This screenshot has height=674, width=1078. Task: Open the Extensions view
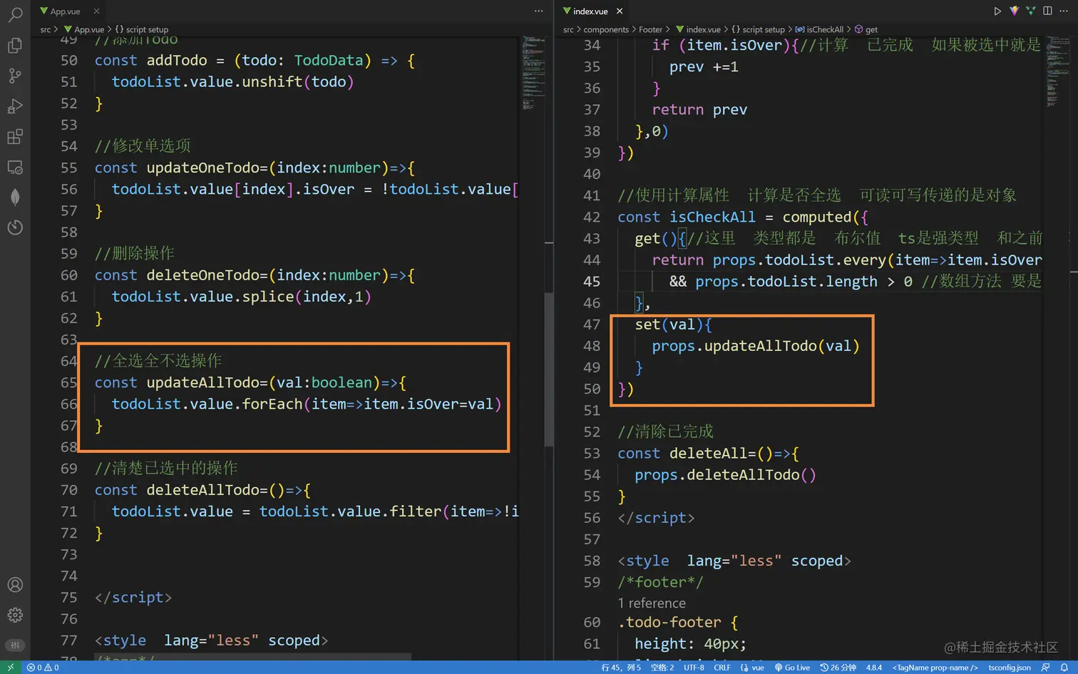pyautogui.click(x=15, y=136)
